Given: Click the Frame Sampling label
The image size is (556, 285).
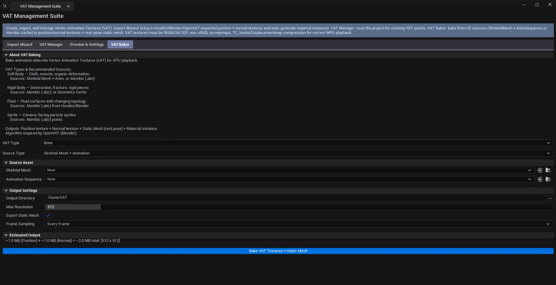Looking at the screenshot, I should click(20, 224).
